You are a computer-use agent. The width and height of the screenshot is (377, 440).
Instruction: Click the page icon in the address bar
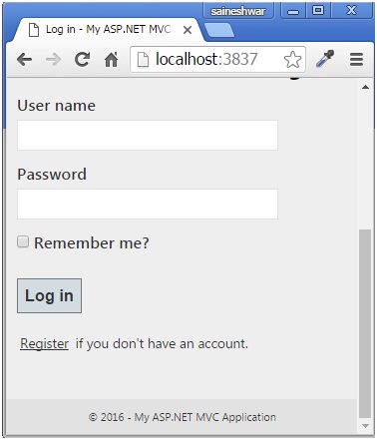coord(143,60)
